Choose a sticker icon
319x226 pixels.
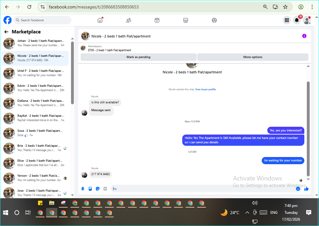pos(98,189)
